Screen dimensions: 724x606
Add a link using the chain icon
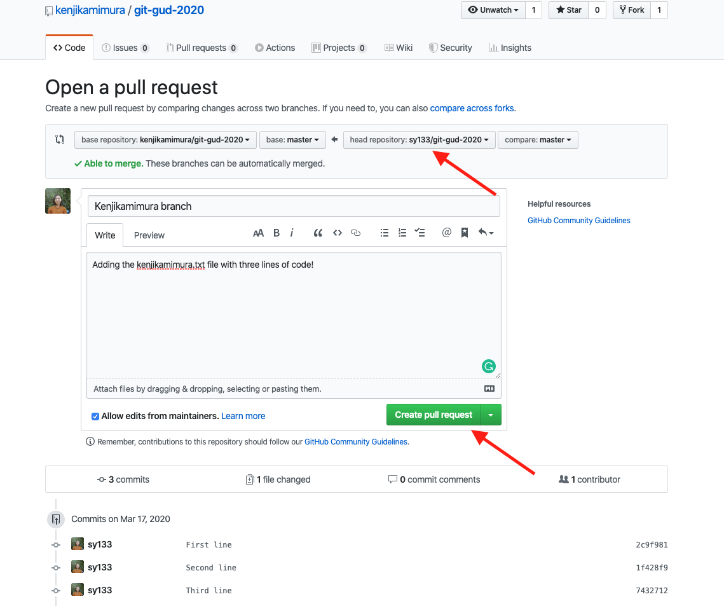[x=355, y=233]
